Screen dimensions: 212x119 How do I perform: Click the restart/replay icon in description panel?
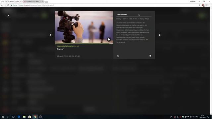tap(118, 56)
